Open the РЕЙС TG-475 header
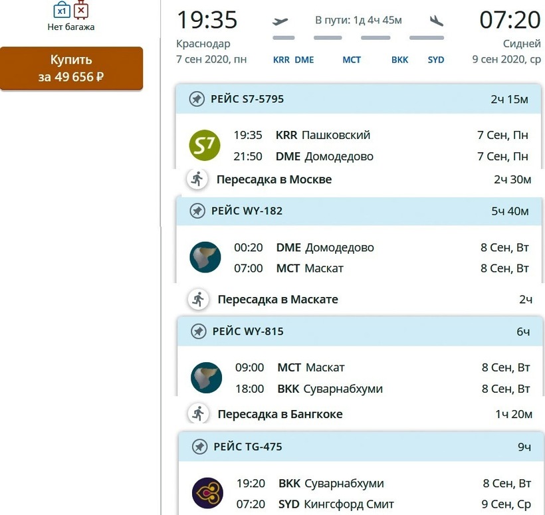This screenshot has height=515, width=545. pyautogui.click(x=362, y=447)
